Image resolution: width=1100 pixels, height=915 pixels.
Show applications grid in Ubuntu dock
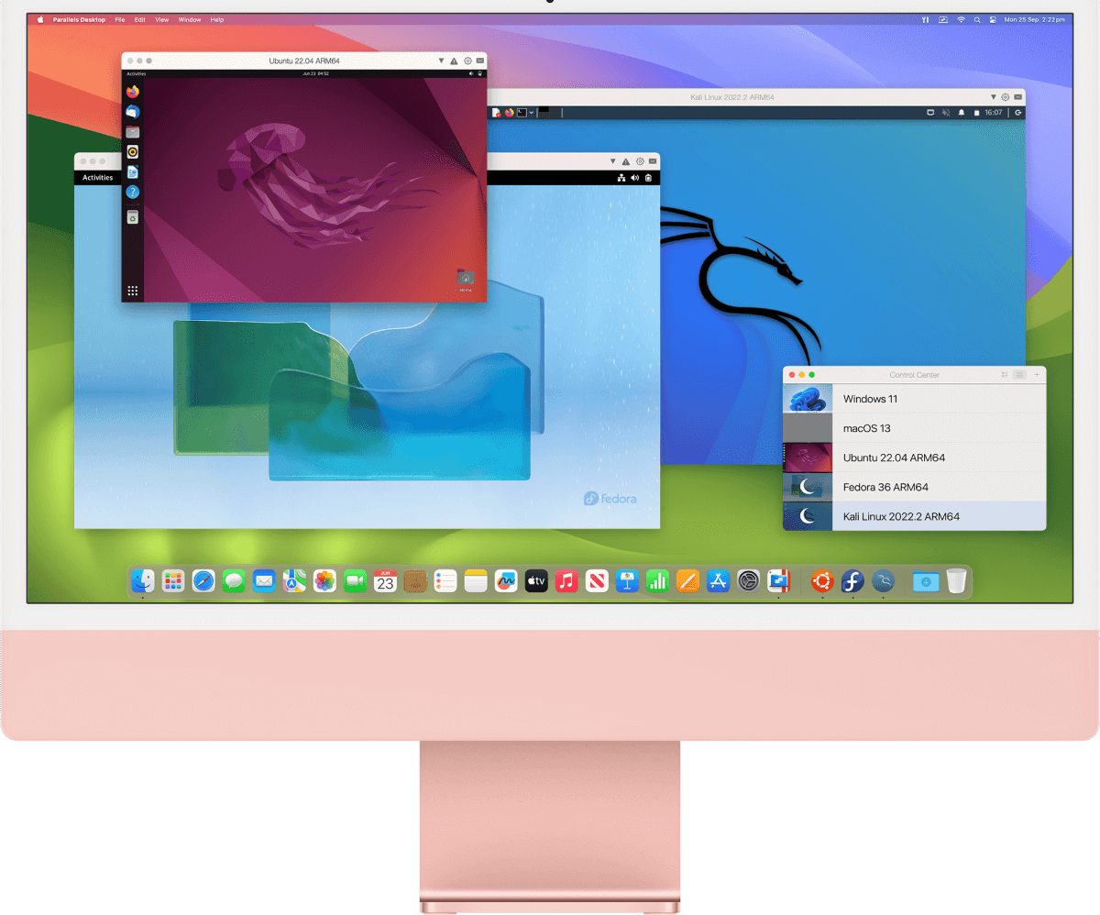click(133, 291)
